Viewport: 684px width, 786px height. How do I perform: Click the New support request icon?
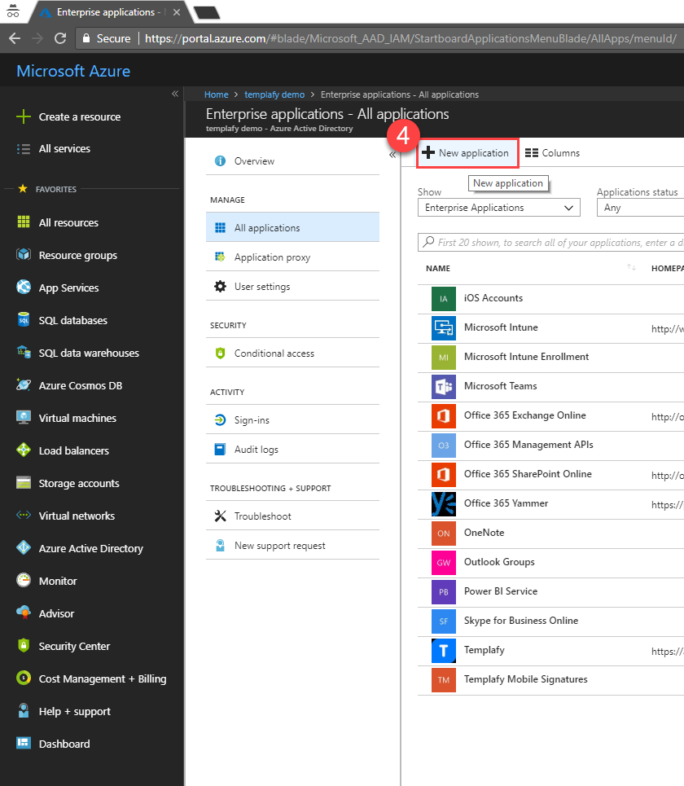point(220,546)
